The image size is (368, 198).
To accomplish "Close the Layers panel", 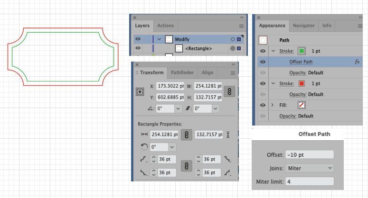I will (135, 18).
